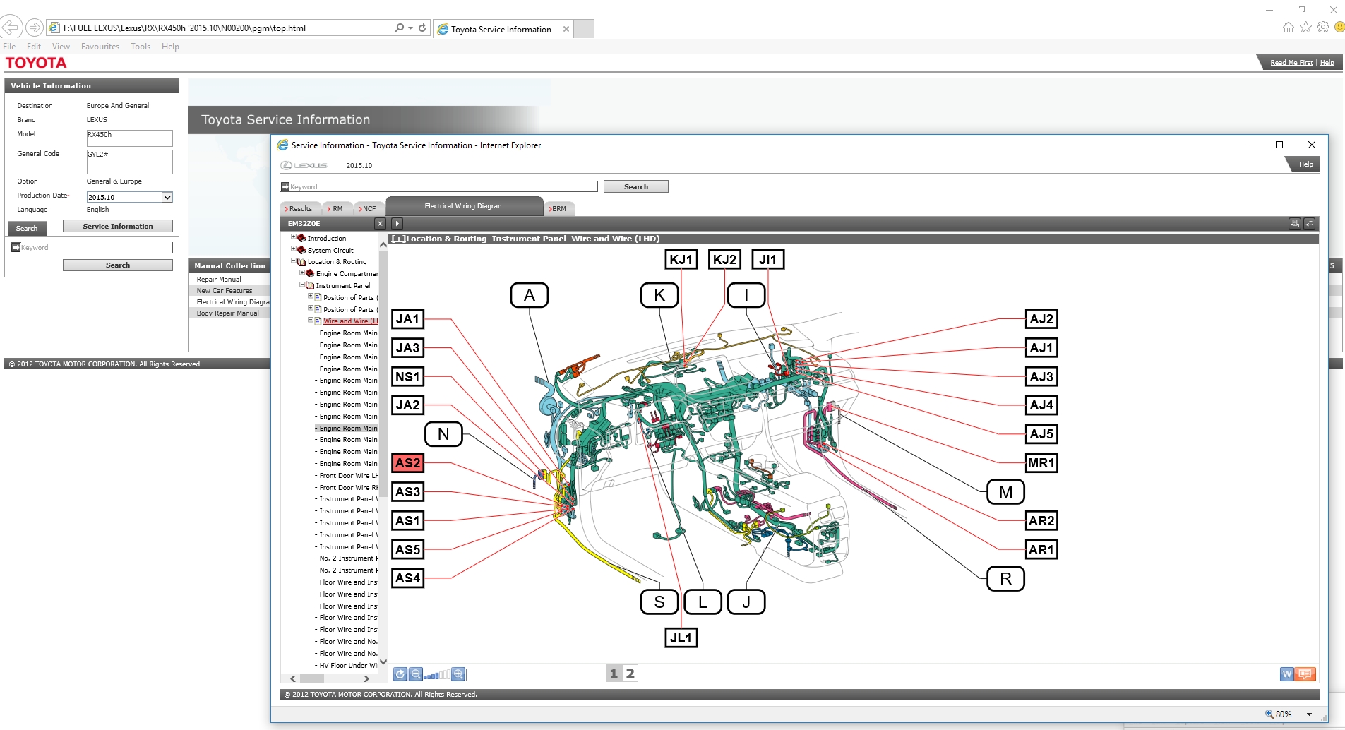Click the print icon in diagram toolbar
Image resolution: width=1345 pixels, height=730 pixels.
tap(1294, 223)
